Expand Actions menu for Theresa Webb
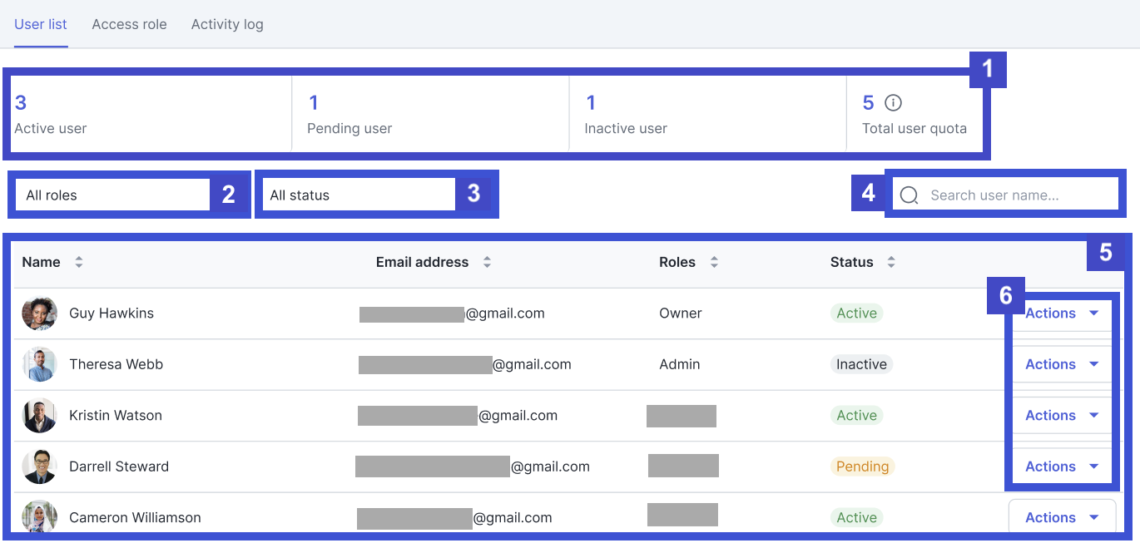This screenshot has height=543, width=1140. 1062,364
